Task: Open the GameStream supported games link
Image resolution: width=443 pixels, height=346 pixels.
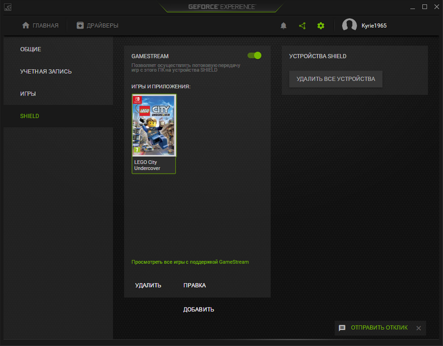Action: click(x=190, y=262)
